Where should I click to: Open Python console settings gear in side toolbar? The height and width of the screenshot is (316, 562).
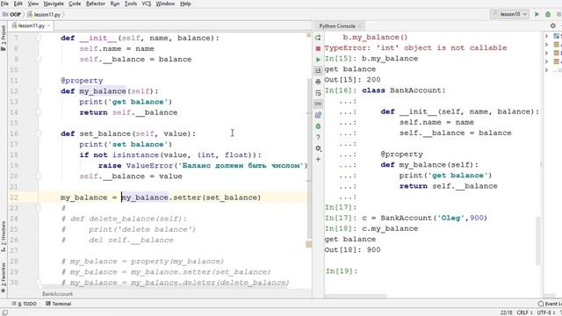[x=318, y=148]
